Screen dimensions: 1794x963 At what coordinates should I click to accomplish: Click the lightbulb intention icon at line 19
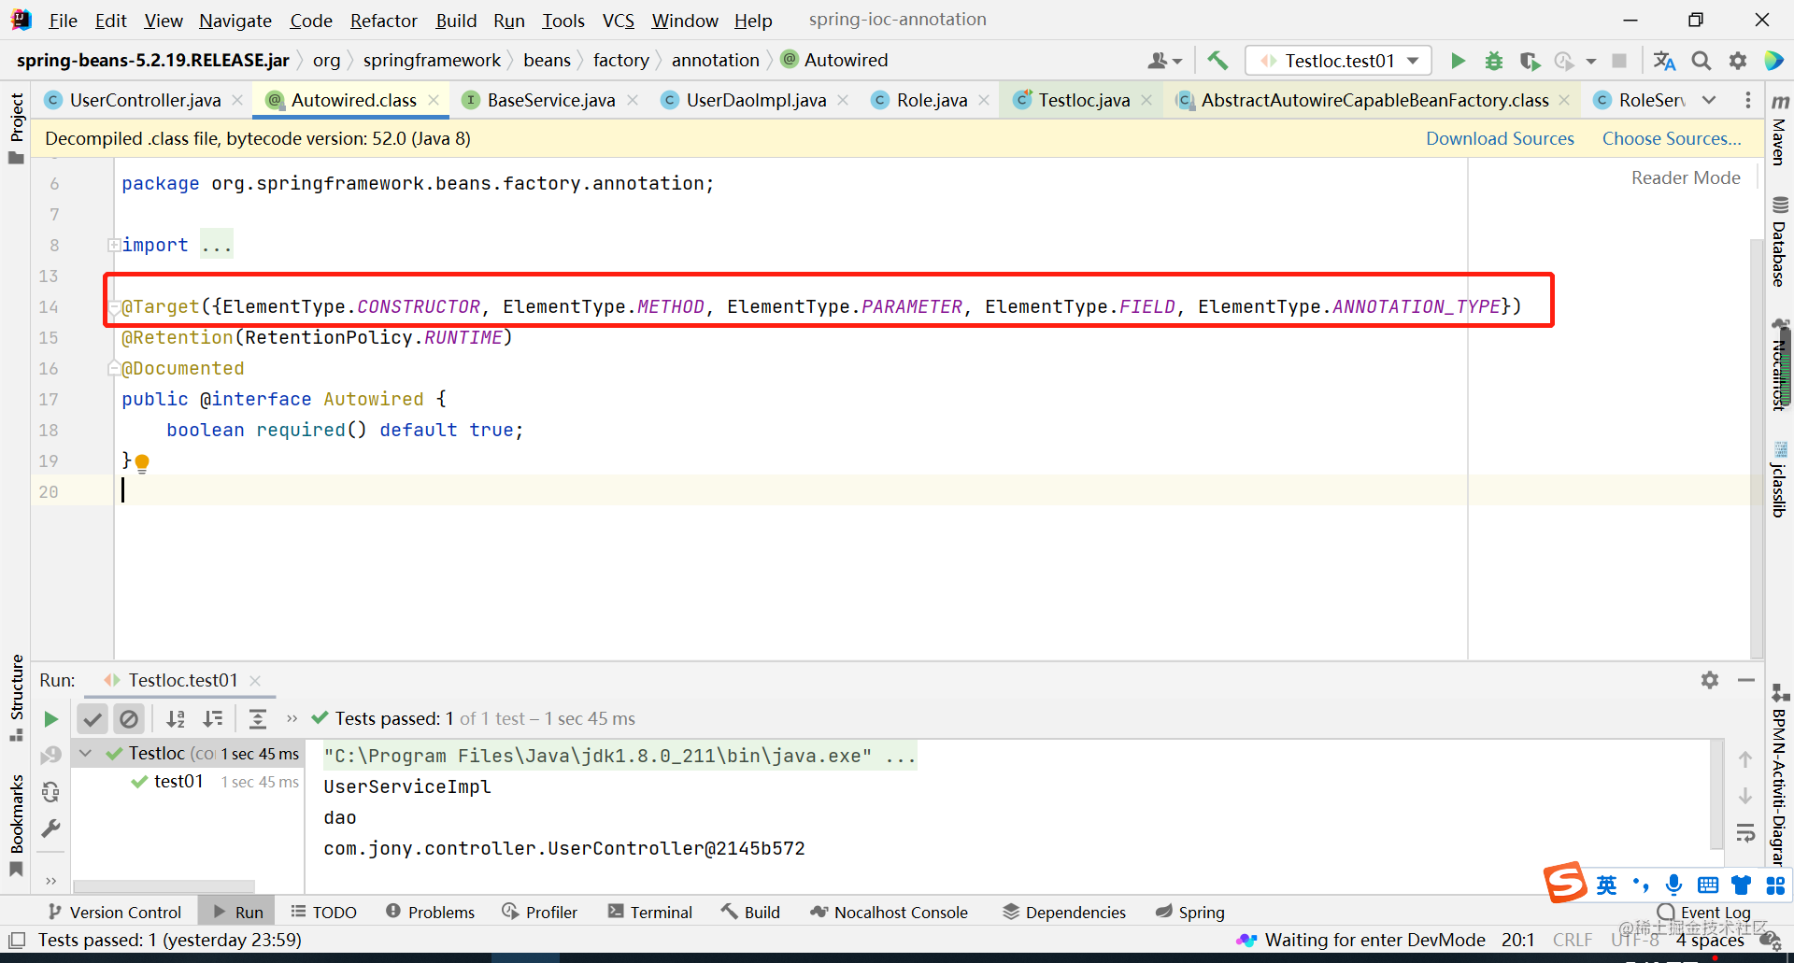(x=142, y=462)
